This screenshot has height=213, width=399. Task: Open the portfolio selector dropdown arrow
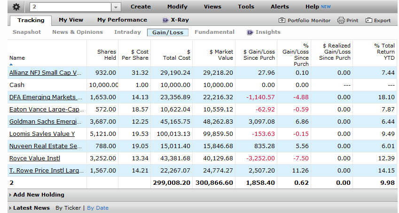pos(116,7)
